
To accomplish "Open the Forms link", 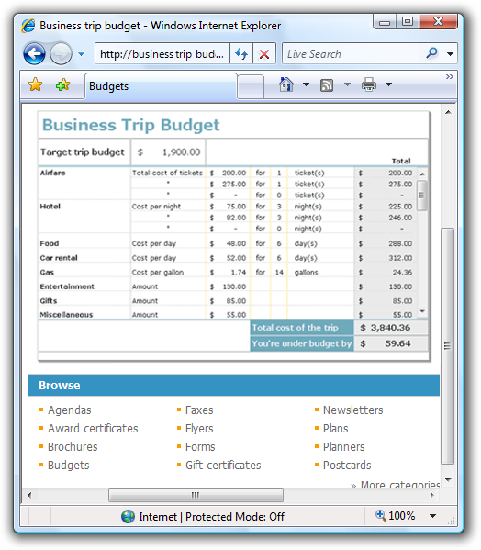I will pos(200,447).
